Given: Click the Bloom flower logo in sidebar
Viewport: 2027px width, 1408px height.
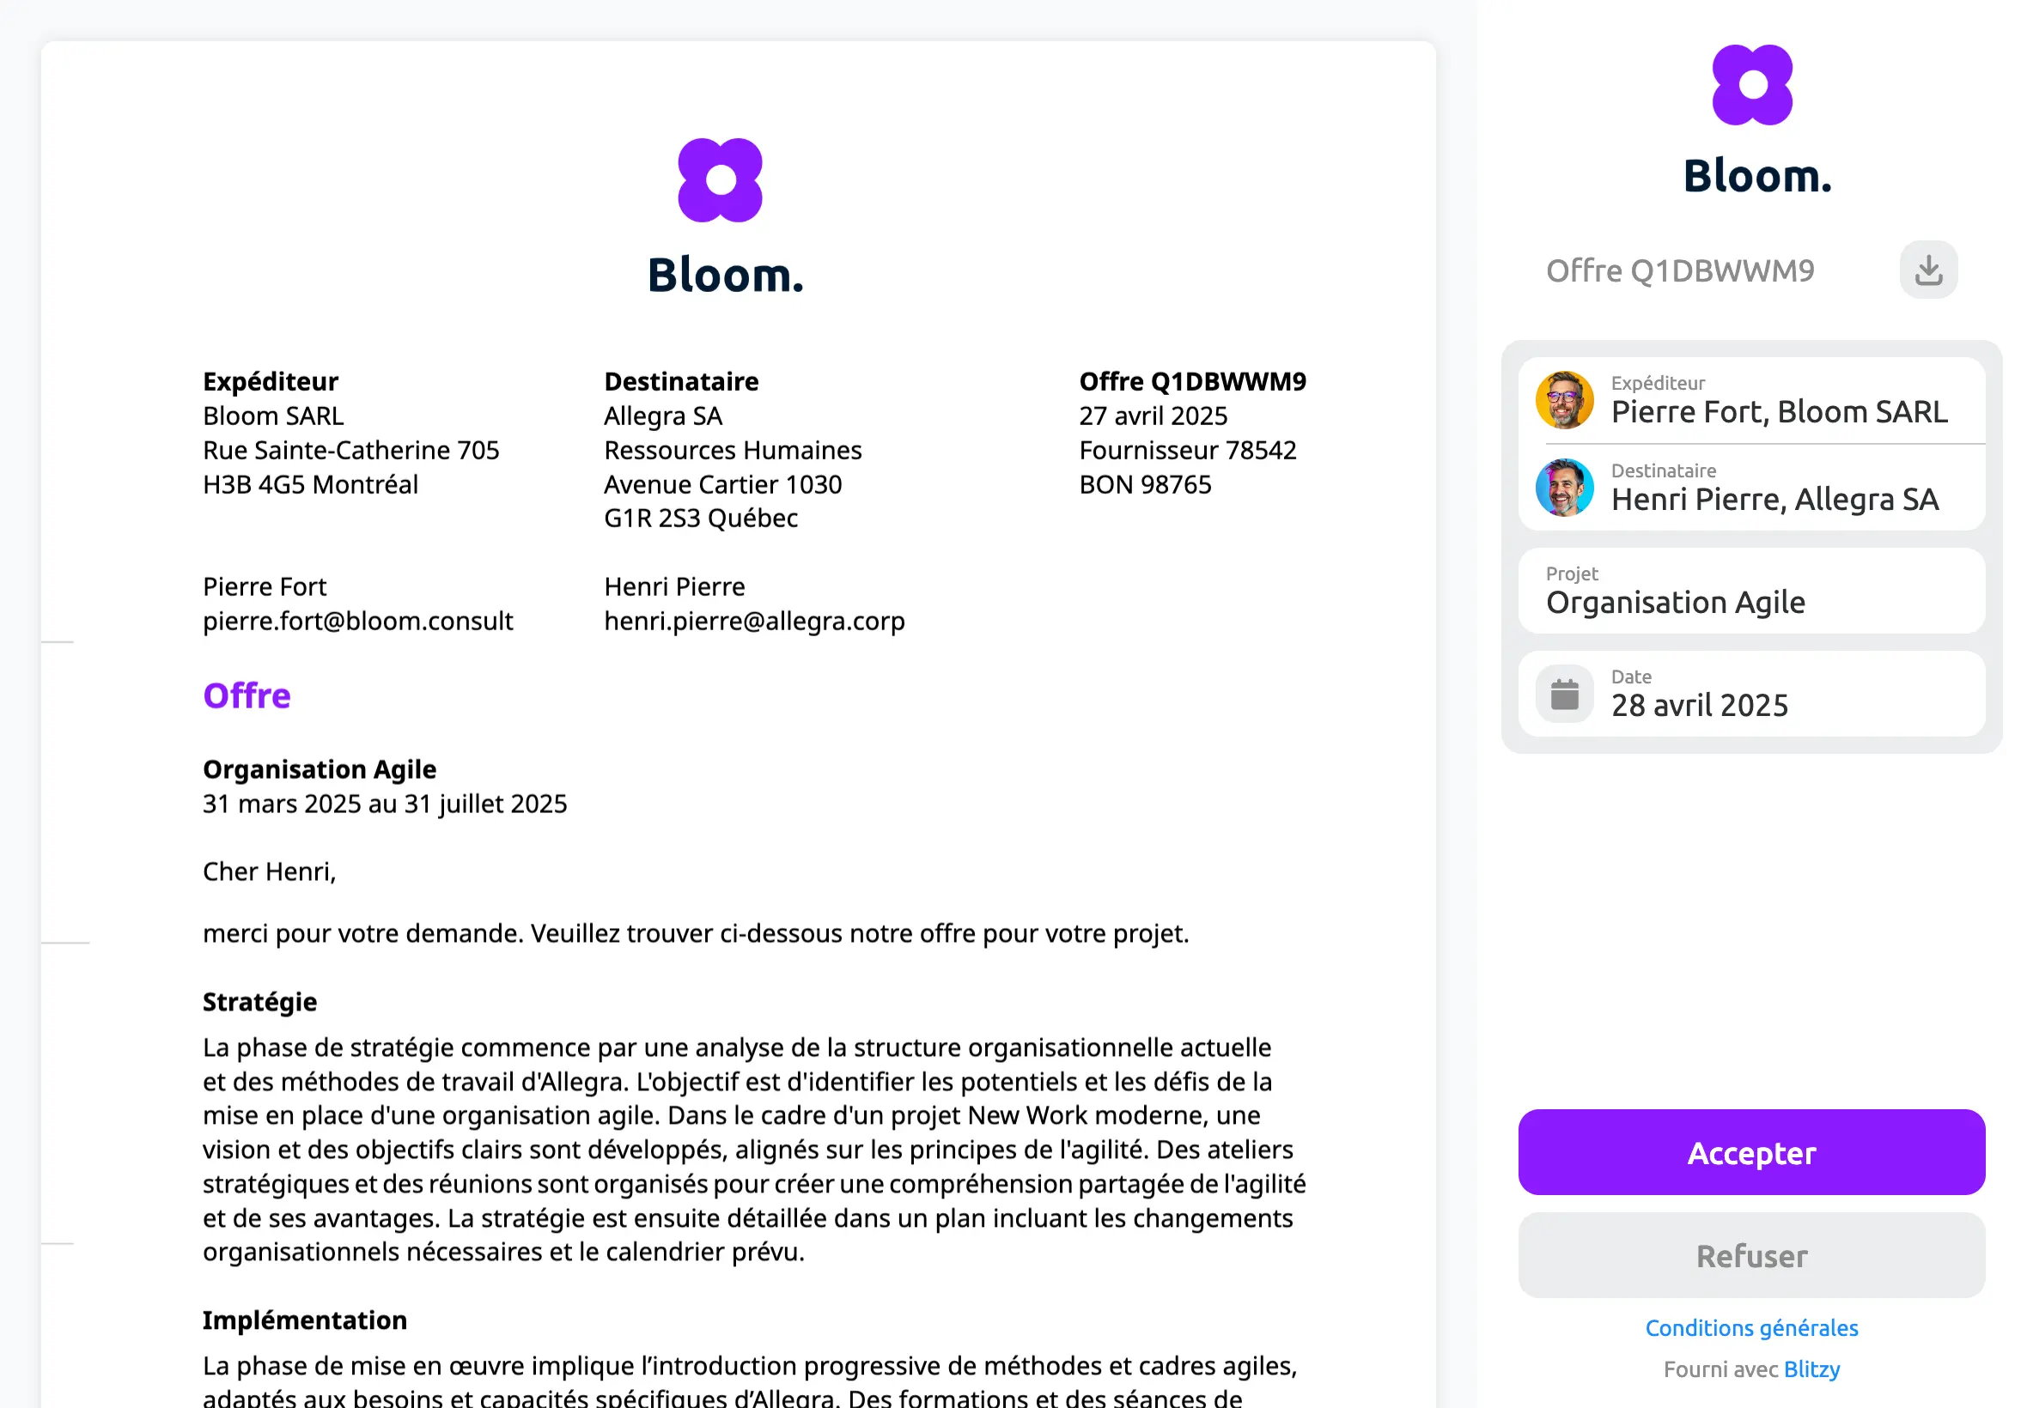Looking at the screenshot, I should tap(1751, 86).
